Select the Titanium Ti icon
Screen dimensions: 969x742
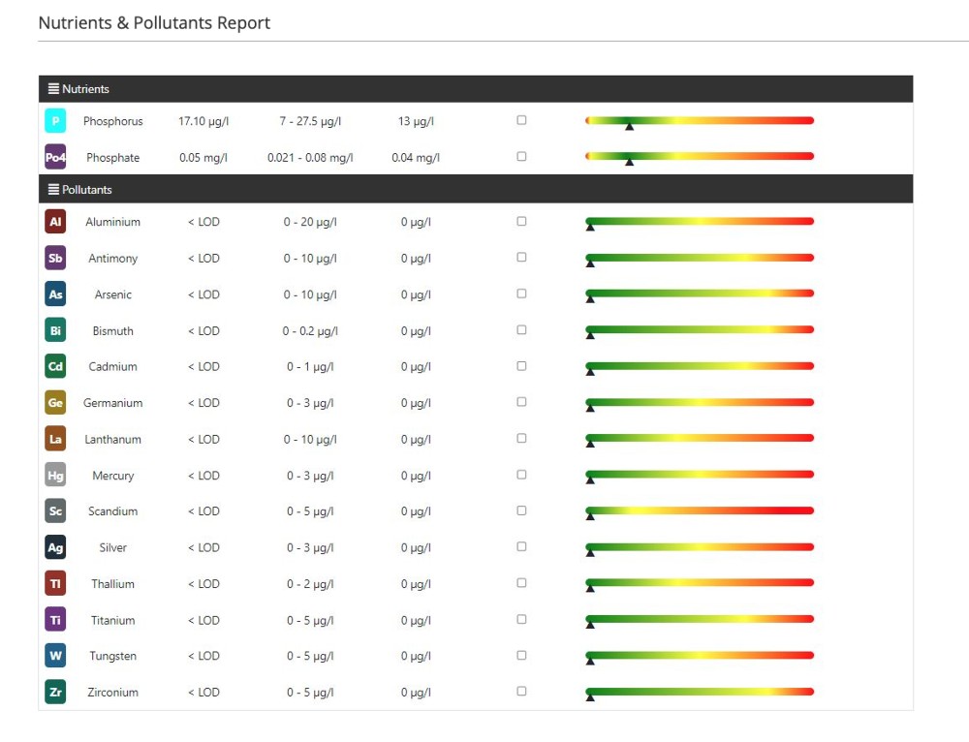click(x=55, y=620)
